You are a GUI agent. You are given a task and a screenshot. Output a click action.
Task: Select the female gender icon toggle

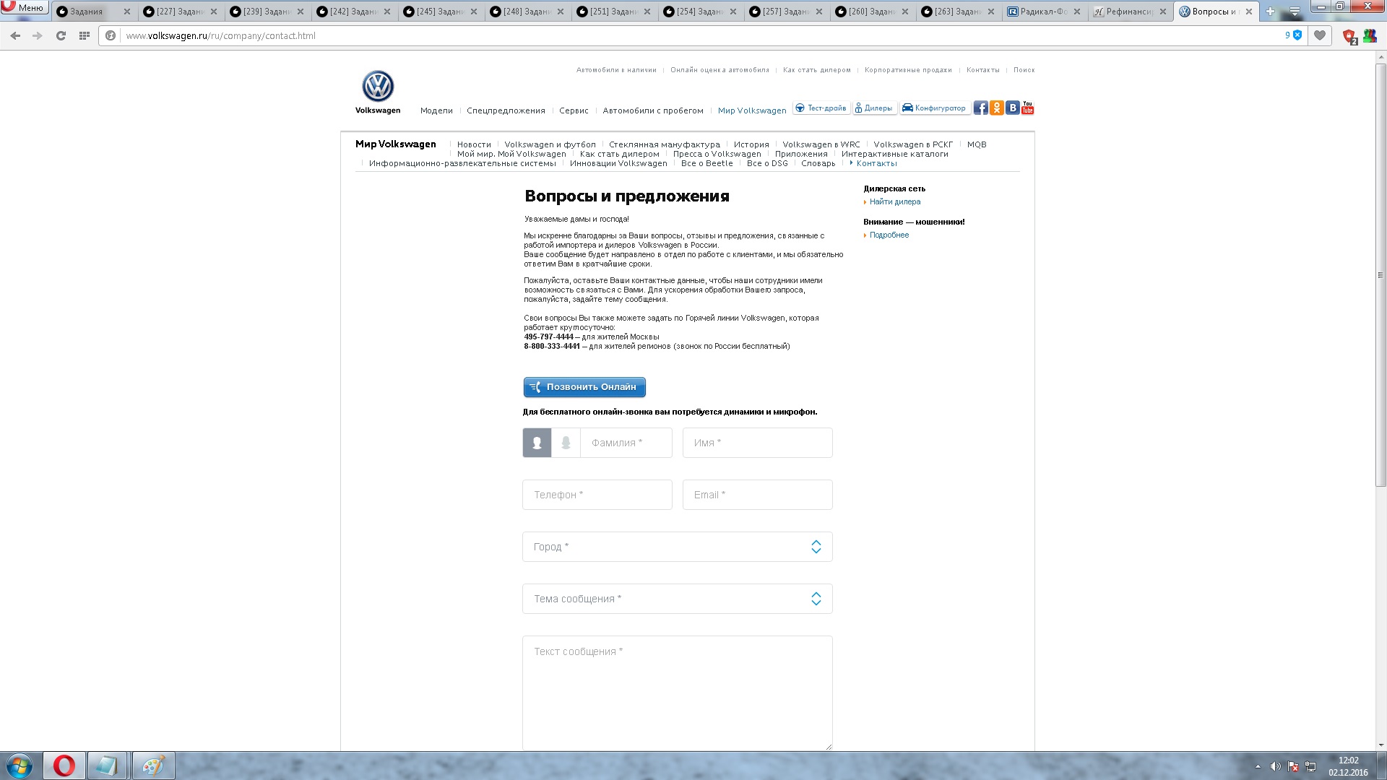pyautogui.click(x=566, y=443)
